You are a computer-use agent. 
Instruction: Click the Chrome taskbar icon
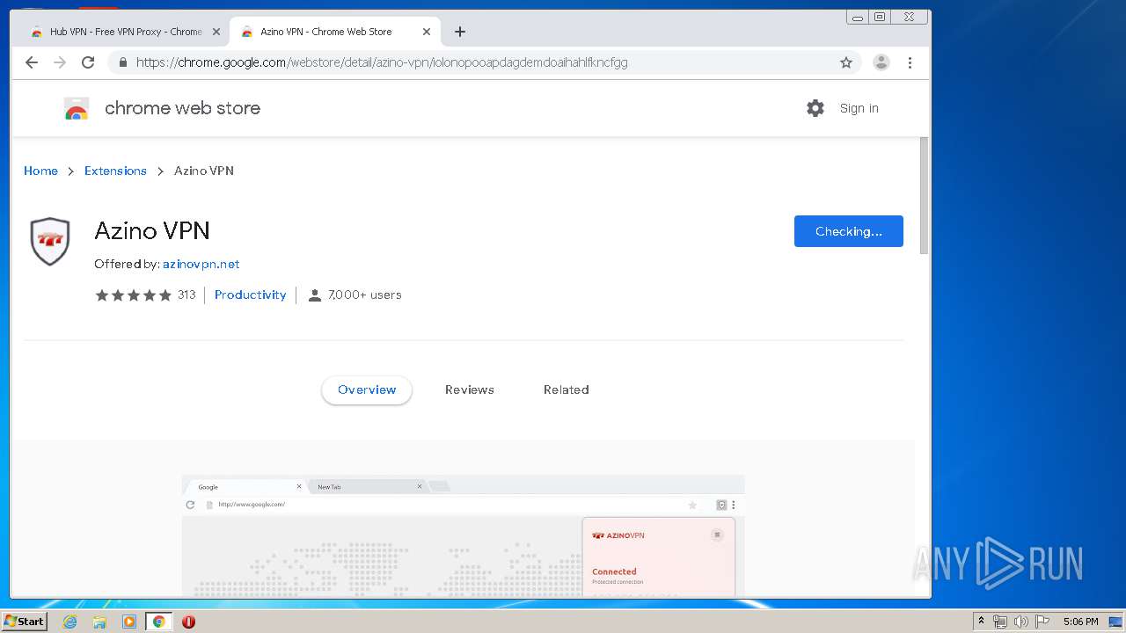(x=158, y=622)
